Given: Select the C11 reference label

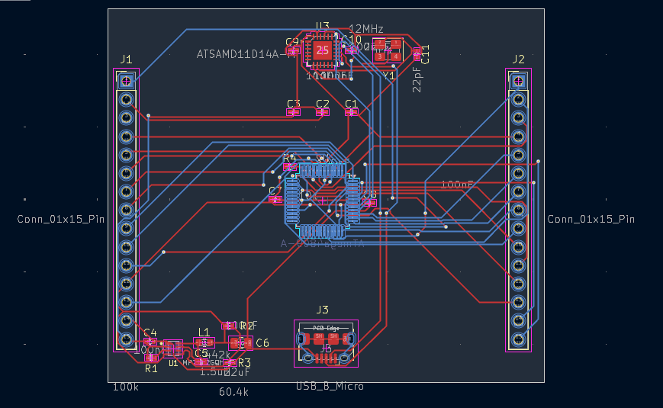Looking at the screenshot, I should coord(426,55).
